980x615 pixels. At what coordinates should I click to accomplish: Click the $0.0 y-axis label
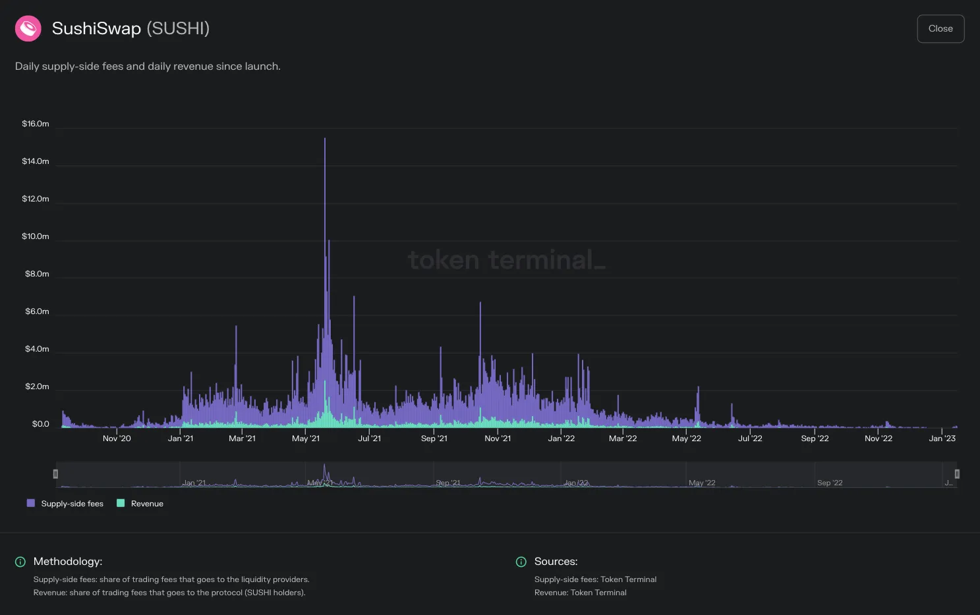click(x=41, y=424)
